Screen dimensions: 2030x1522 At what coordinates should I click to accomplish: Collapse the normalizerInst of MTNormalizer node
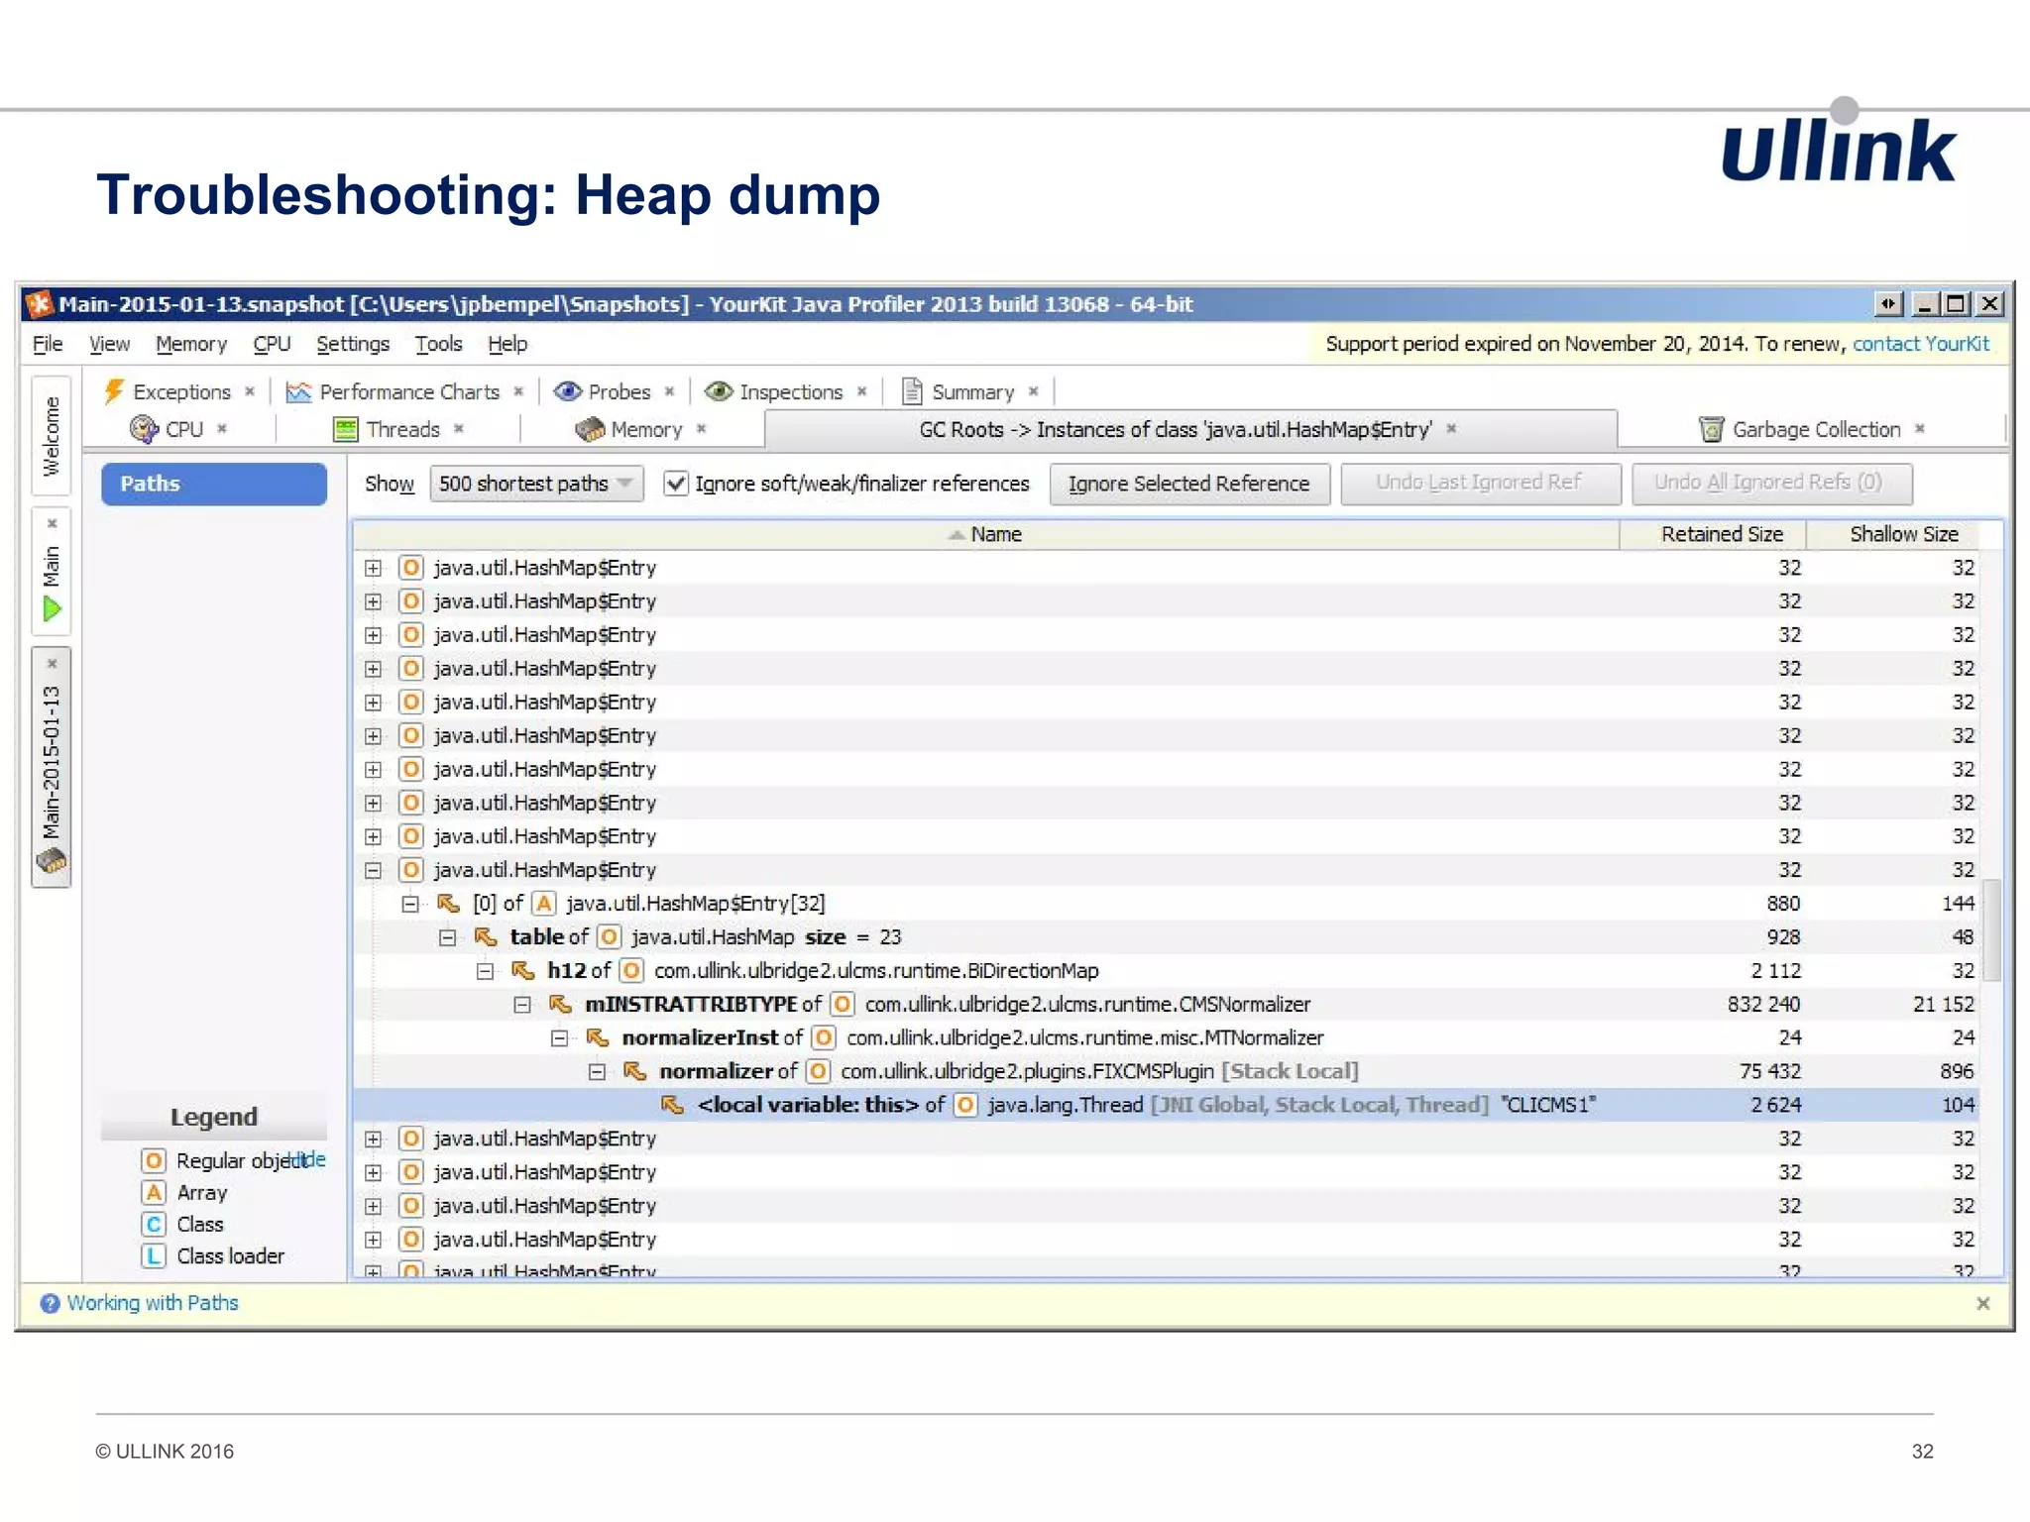coord(560,1038)
